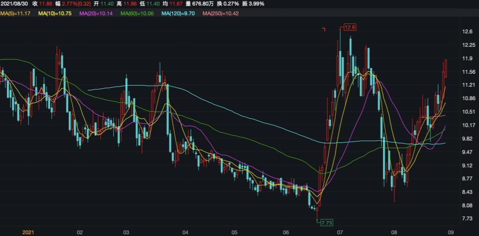Click the 2.77%[0.32] change percentage value
Screen dimensions: 479x236
point(79,4)
